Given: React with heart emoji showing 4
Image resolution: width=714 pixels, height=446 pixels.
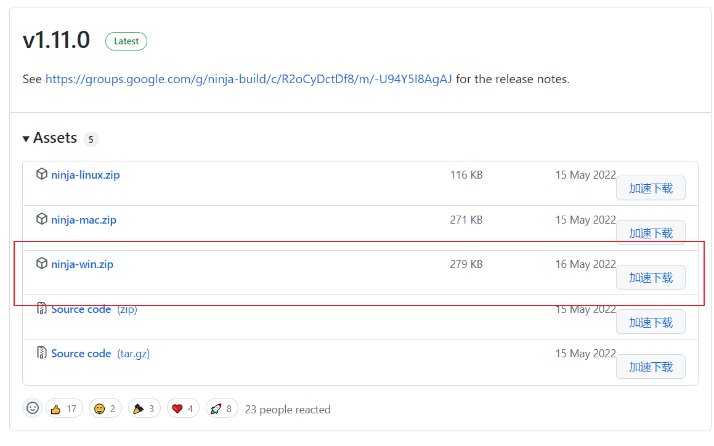Looking at the screenshot, I should 183,408.
